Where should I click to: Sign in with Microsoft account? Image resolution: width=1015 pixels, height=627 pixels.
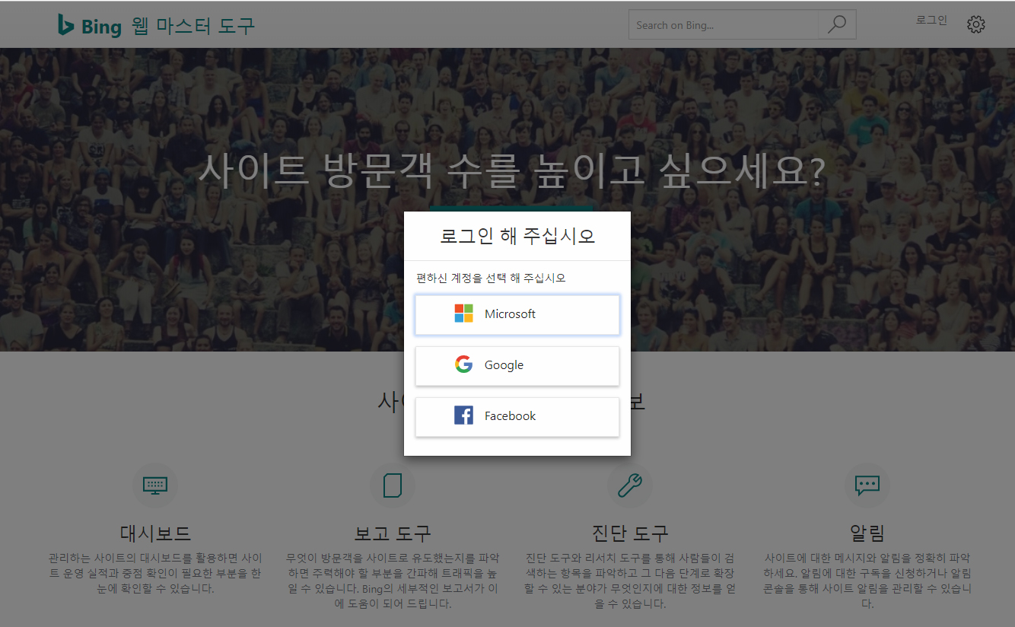coord(517,314)
